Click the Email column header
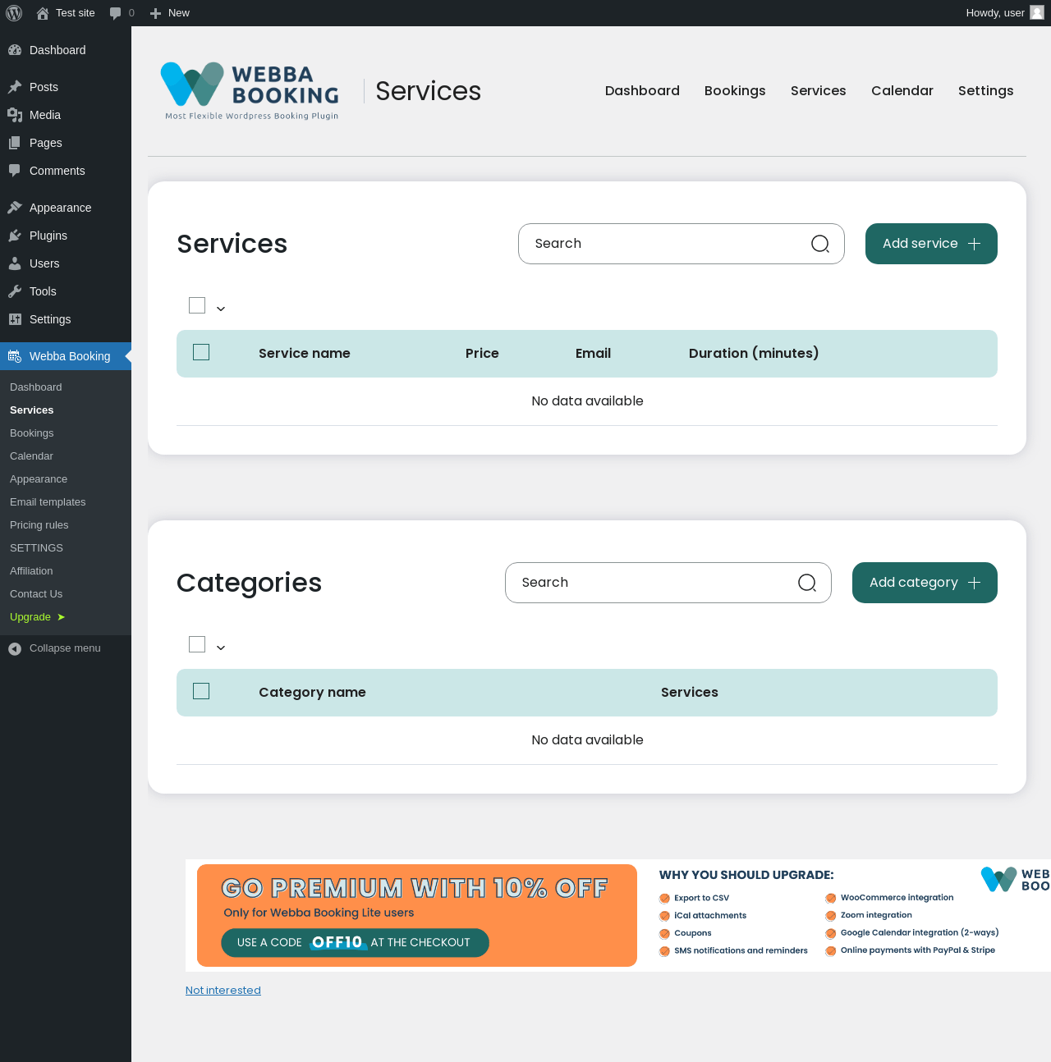 593,354
